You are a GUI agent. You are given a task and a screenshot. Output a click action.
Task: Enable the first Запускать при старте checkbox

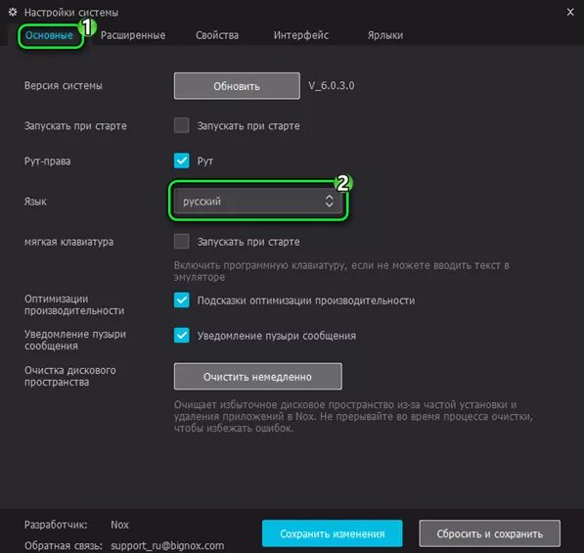[181, 125]
